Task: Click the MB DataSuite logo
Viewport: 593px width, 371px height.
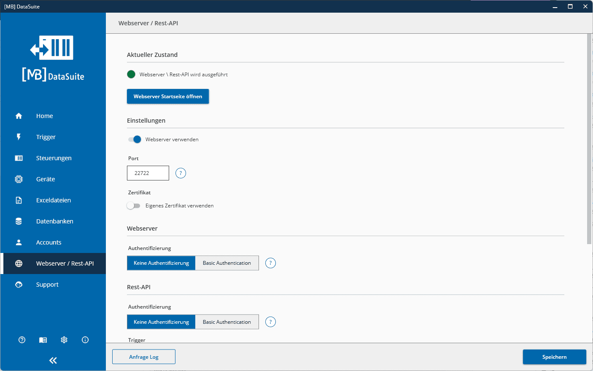Action: tap(53, 58)
